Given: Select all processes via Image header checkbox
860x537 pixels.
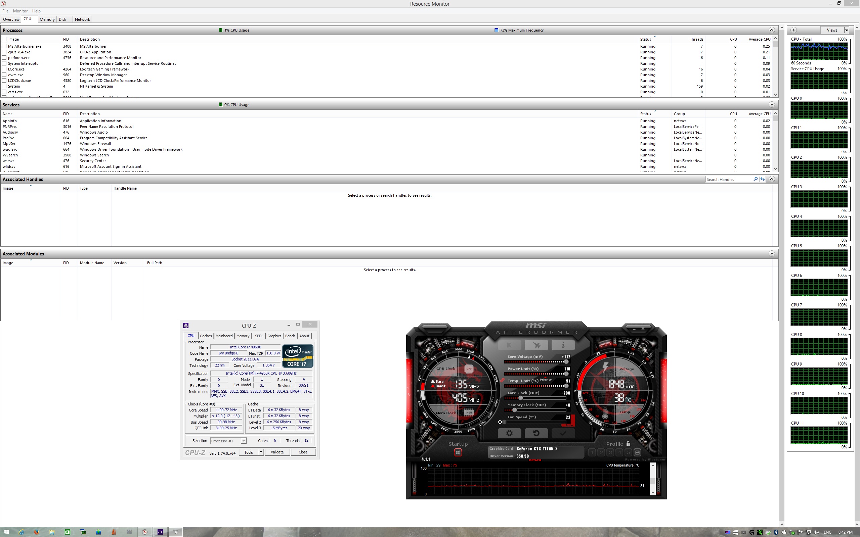Looking at the screenshot, I should click(x=4, y=39).
